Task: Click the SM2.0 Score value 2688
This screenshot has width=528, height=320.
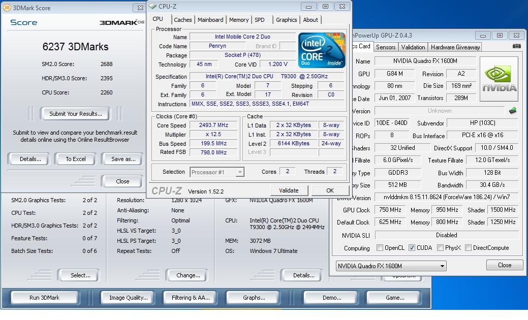Action: [x=106, y=64]
